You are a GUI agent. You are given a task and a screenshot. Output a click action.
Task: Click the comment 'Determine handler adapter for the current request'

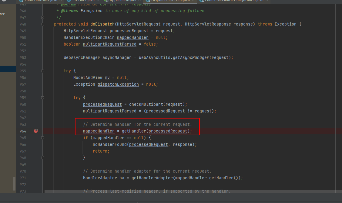point(147,171)
